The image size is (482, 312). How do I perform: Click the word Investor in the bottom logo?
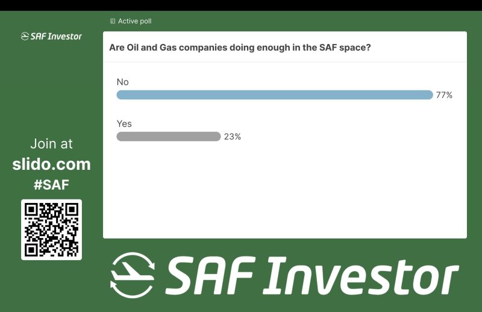(x=360, y=276)
